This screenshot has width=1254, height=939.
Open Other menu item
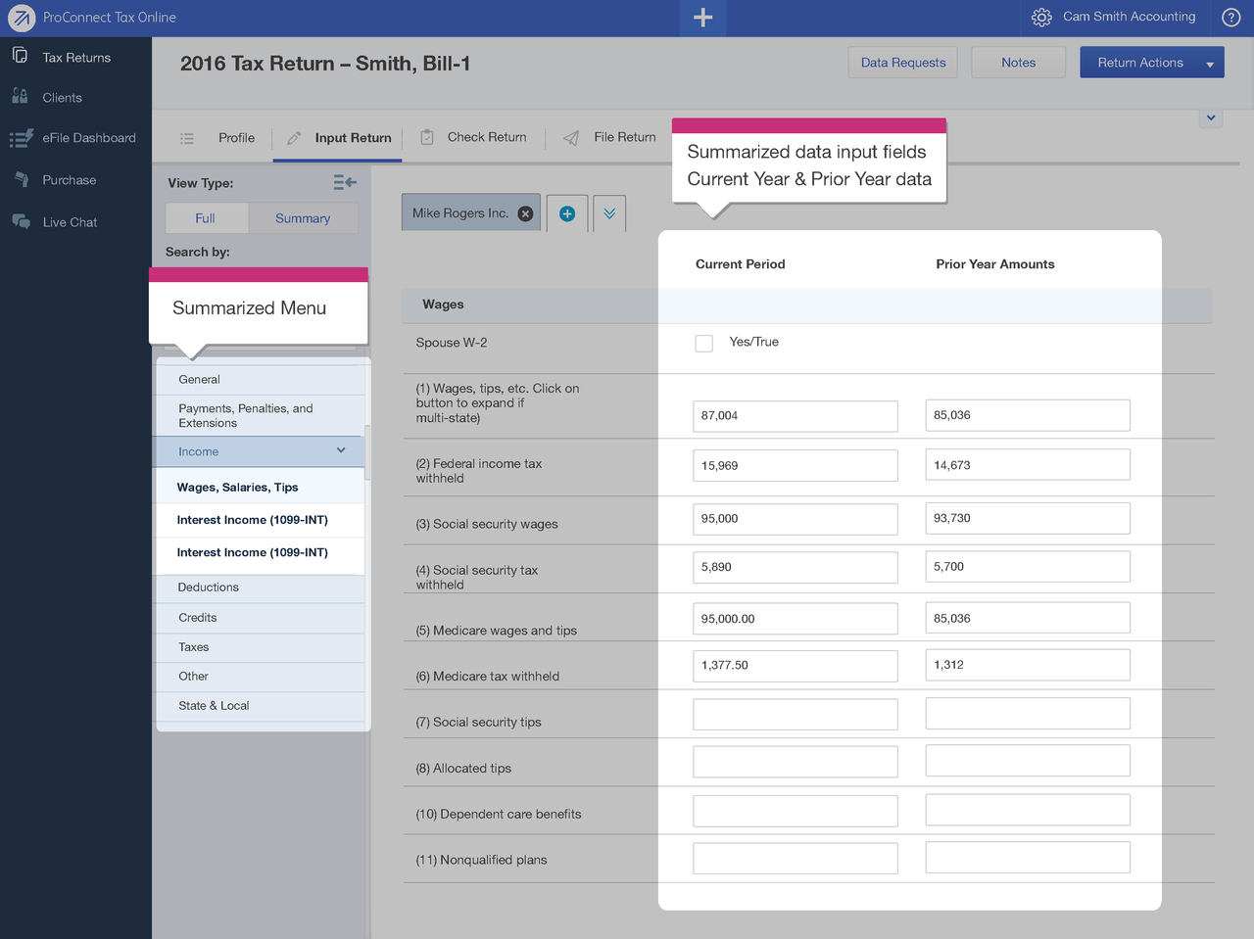pyautogui.click(x=260, y=677)
